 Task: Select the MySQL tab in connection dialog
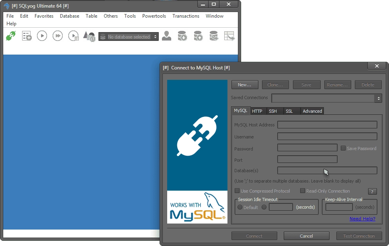[x=241, y=110]
